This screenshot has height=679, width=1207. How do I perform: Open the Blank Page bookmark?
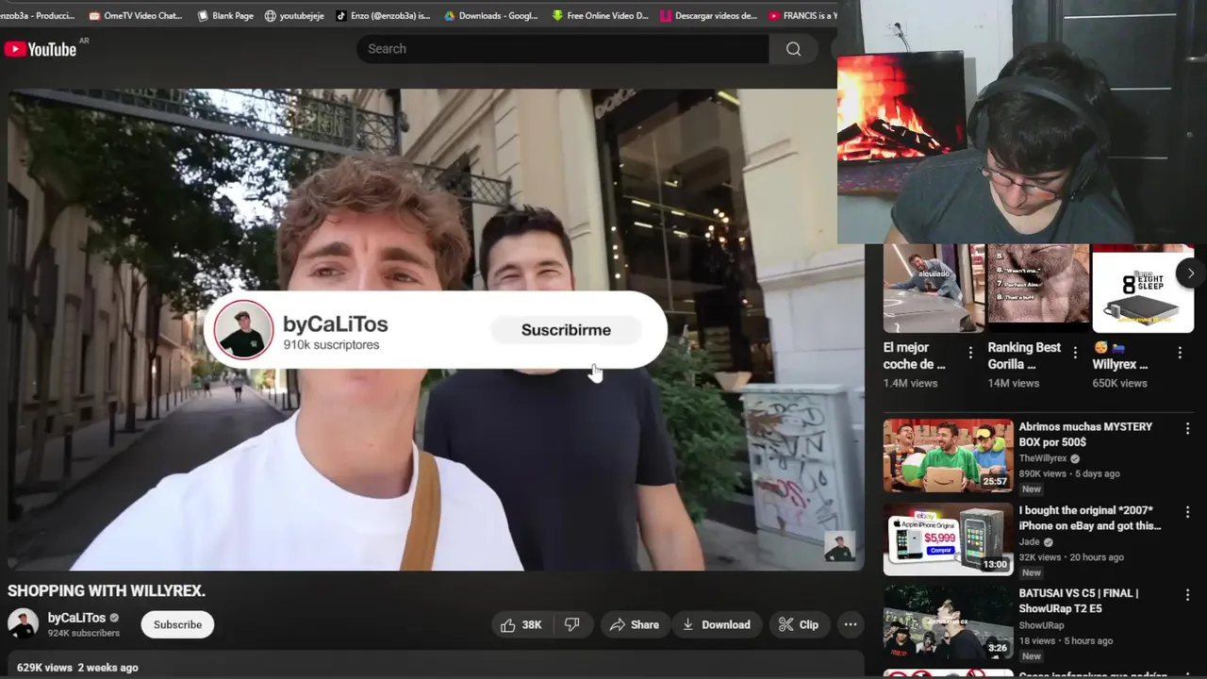(x=224, y=15)
